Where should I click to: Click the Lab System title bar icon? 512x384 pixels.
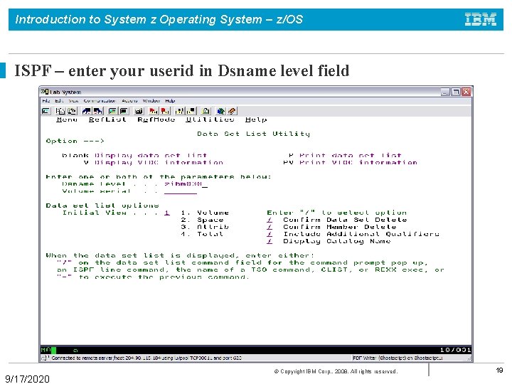45,92
